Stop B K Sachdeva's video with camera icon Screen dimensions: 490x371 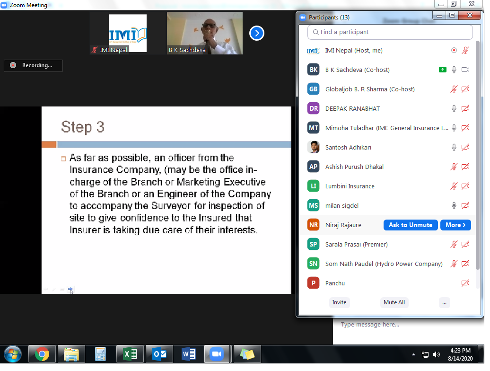click(466, 70)
